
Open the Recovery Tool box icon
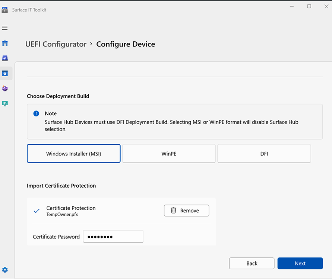(x=5, y=89)
